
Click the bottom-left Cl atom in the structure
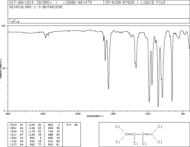coord(118,142)
